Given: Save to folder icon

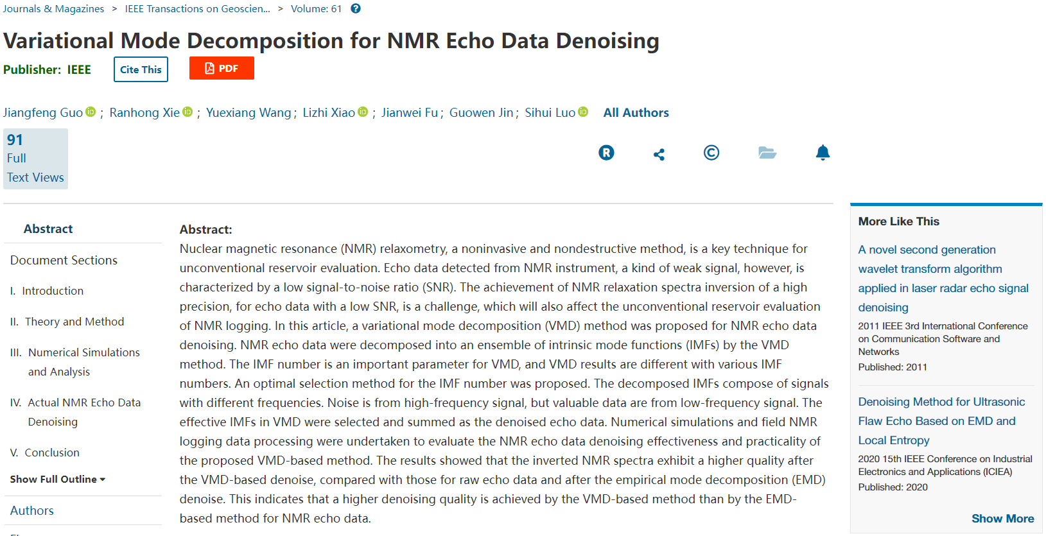Looking at the screenshot, I should point(767,153).
